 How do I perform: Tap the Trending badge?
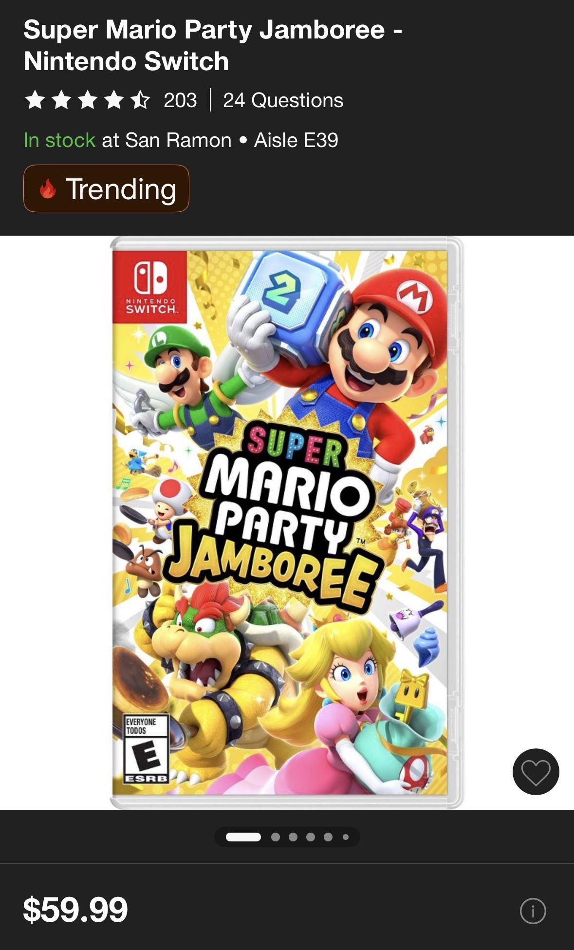pos(106,188)
